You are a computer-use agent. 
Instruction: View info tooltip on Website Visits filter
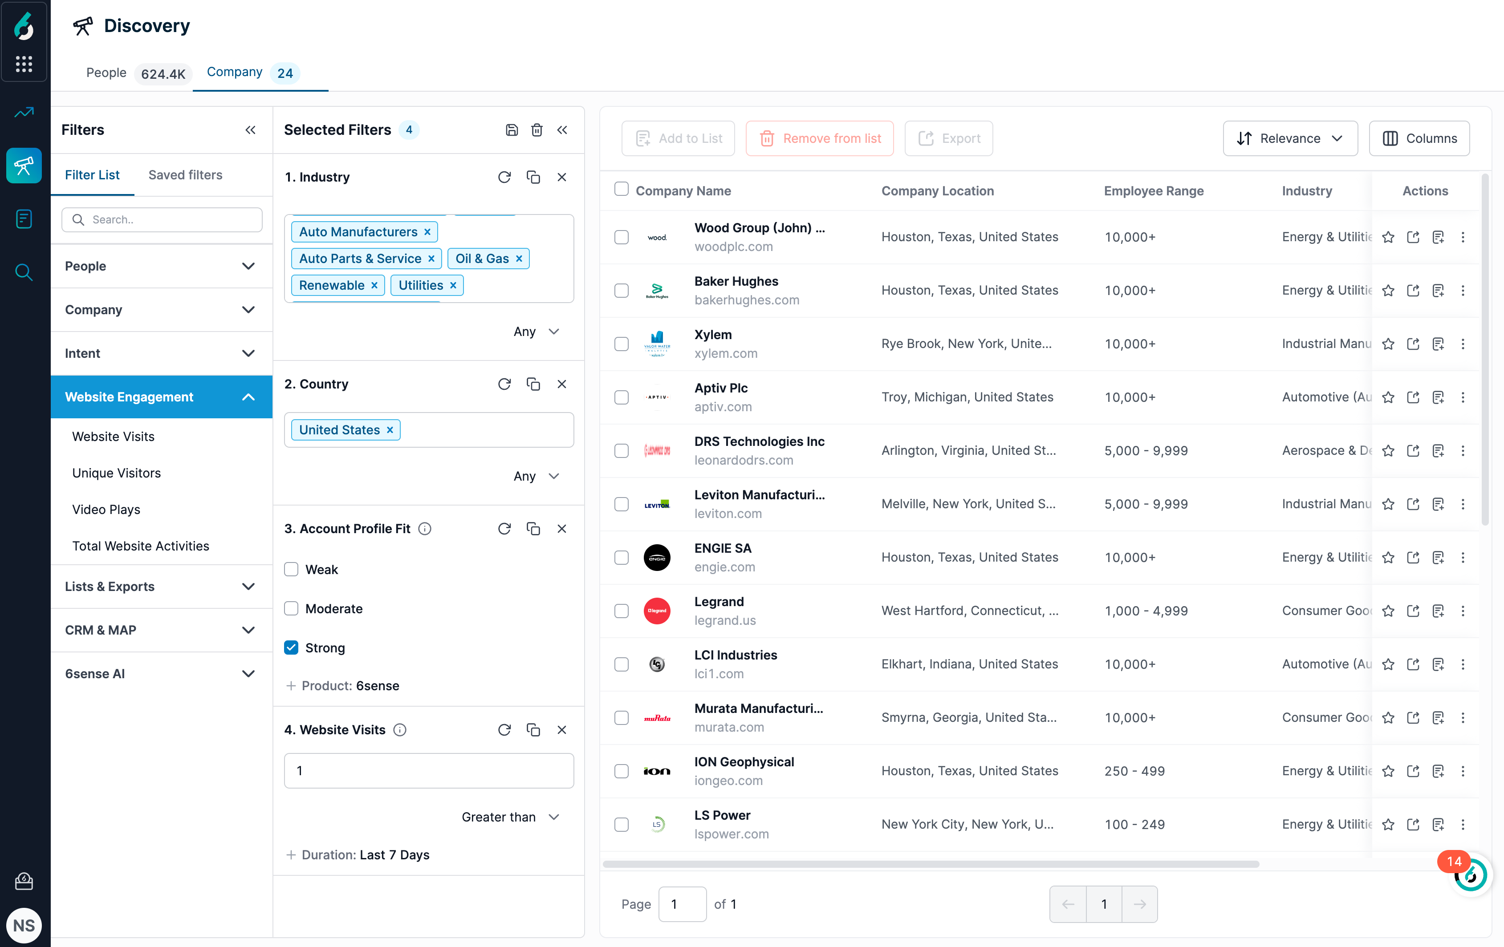pos(400,729)
